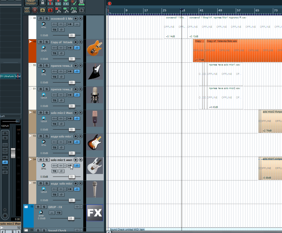This screenshot has width=282, height=233.
Task: Click the red-X FX remove toolbar icon
Action: 58,3
